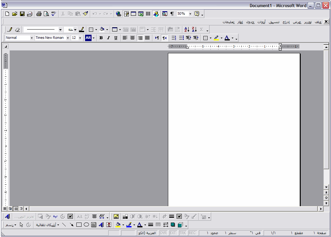Print the document with the printer icon

39,14
